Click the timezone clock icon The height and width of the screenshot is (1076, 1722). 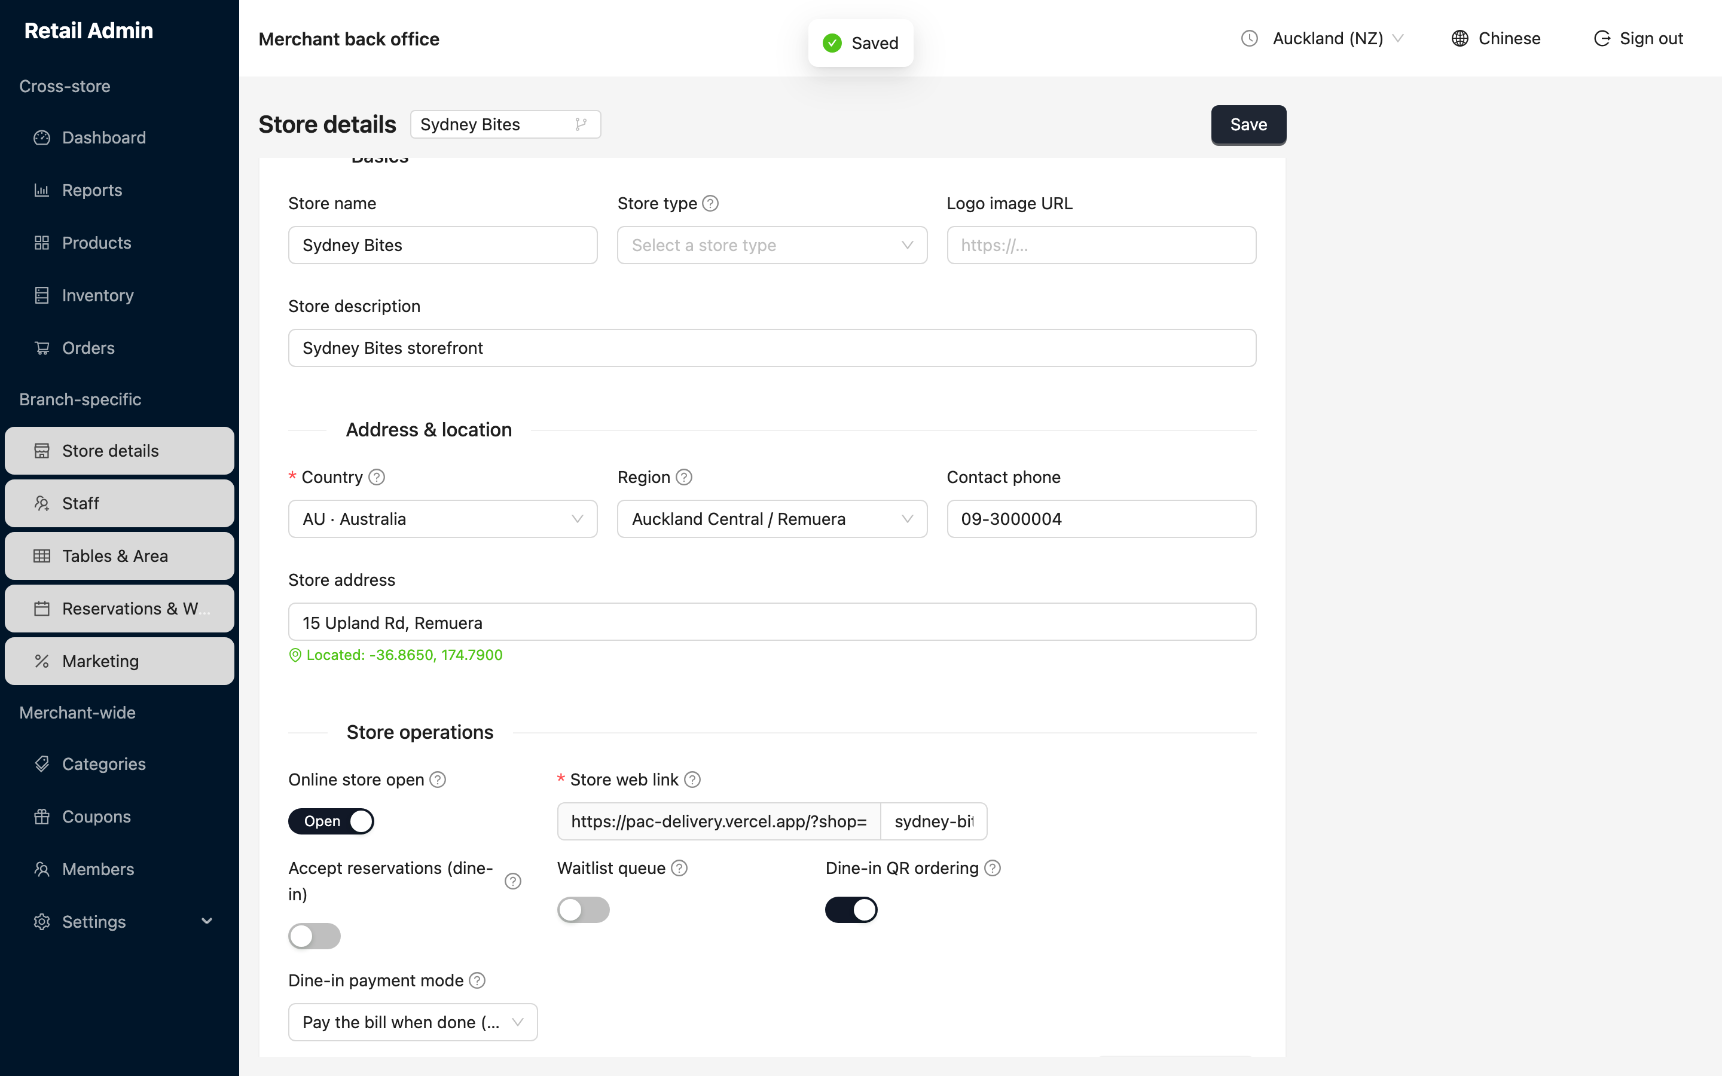1250,38
